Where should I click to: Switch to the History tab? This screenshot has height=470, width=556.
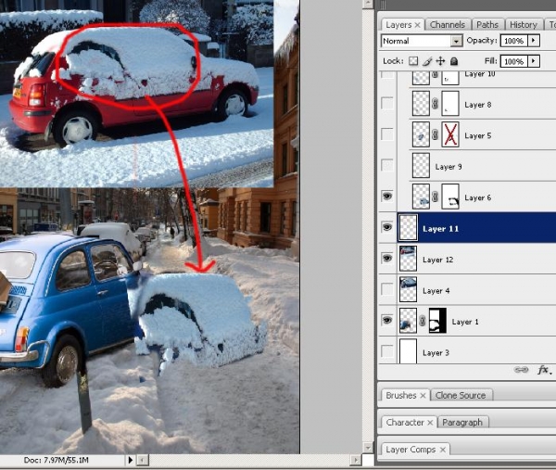click(x=524, y=25)
